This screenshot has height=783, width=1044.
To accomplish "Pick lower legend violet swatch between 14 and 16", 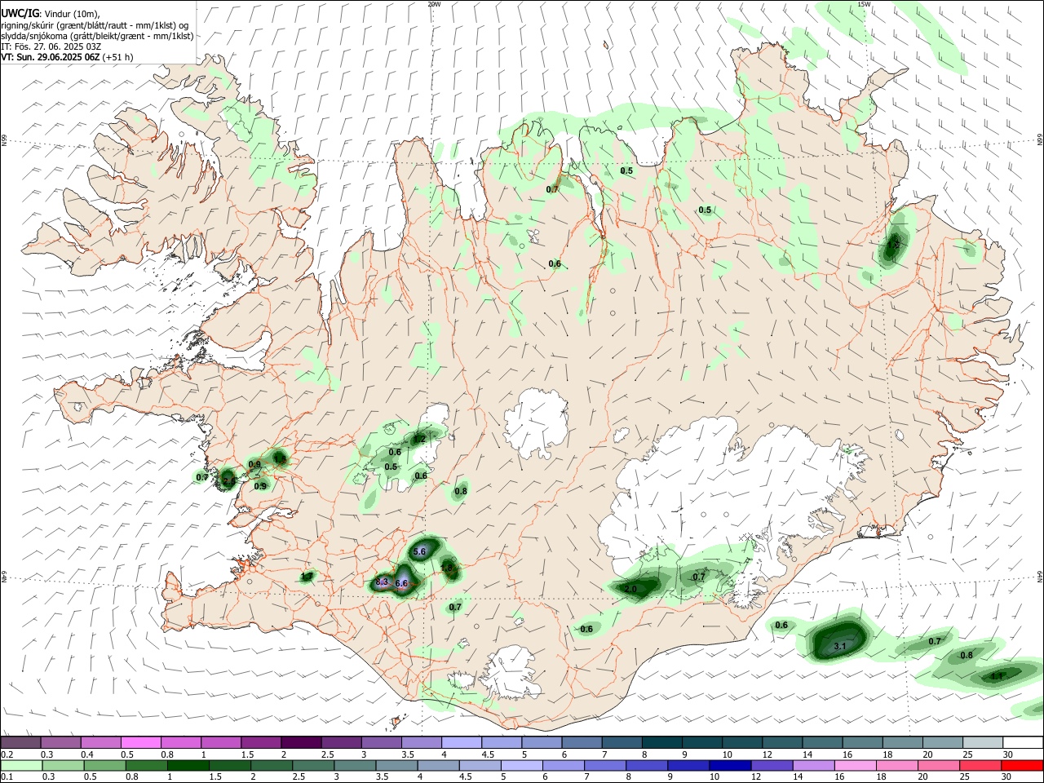I will click(813, 765).
